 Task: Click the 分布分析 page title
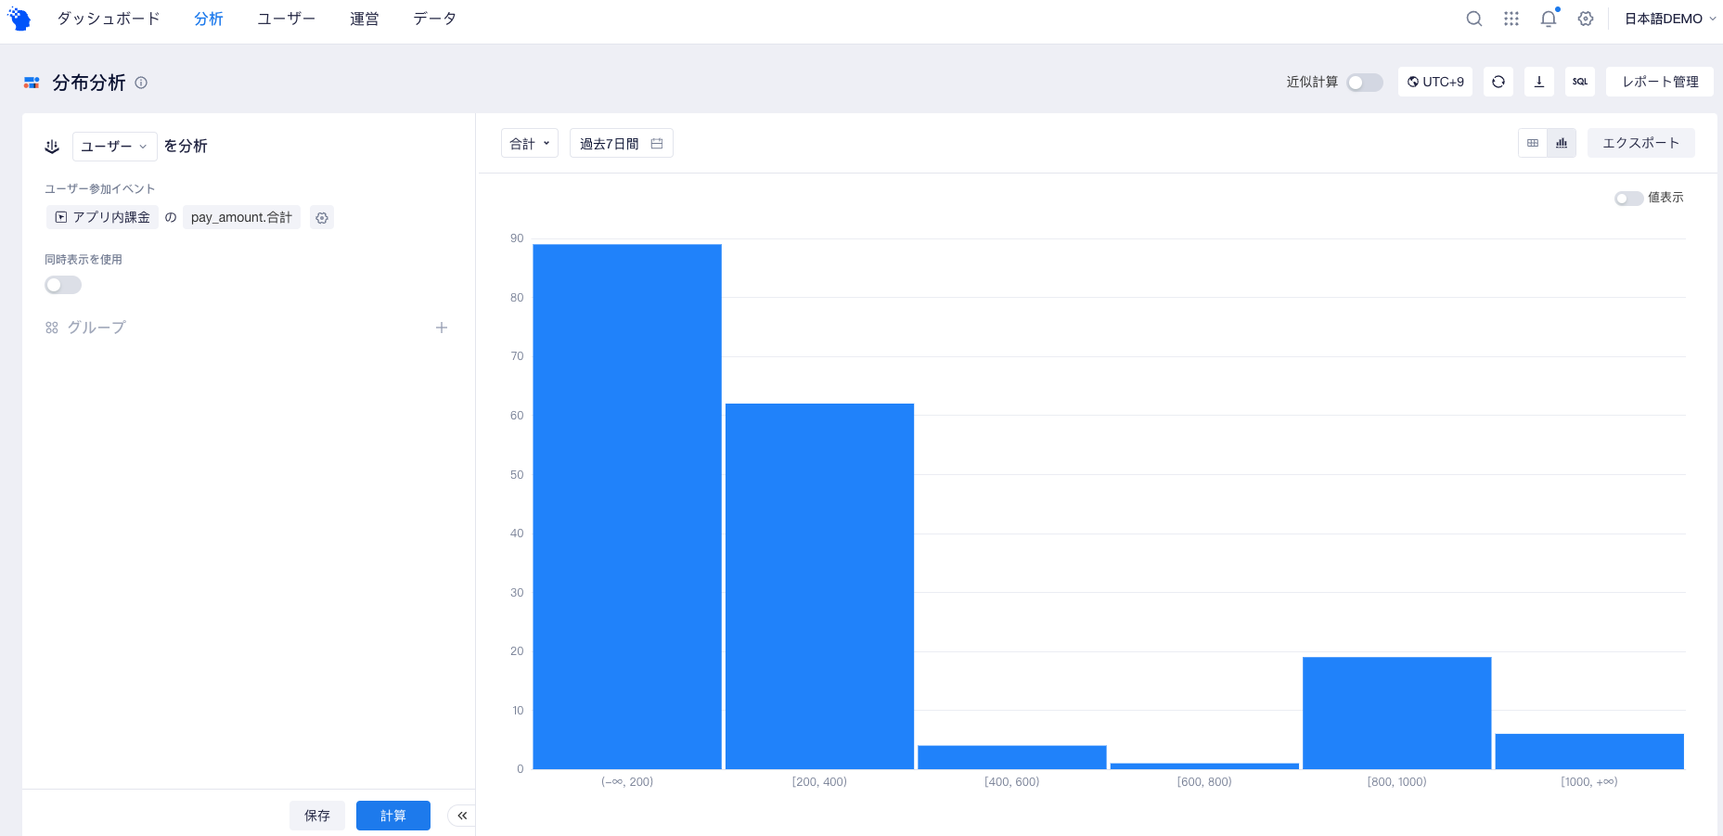pos(89,83)
